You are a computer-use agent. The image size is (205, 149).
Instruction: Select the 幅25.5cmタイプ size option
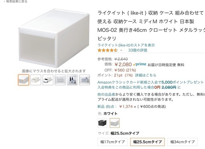click(147, 142)
